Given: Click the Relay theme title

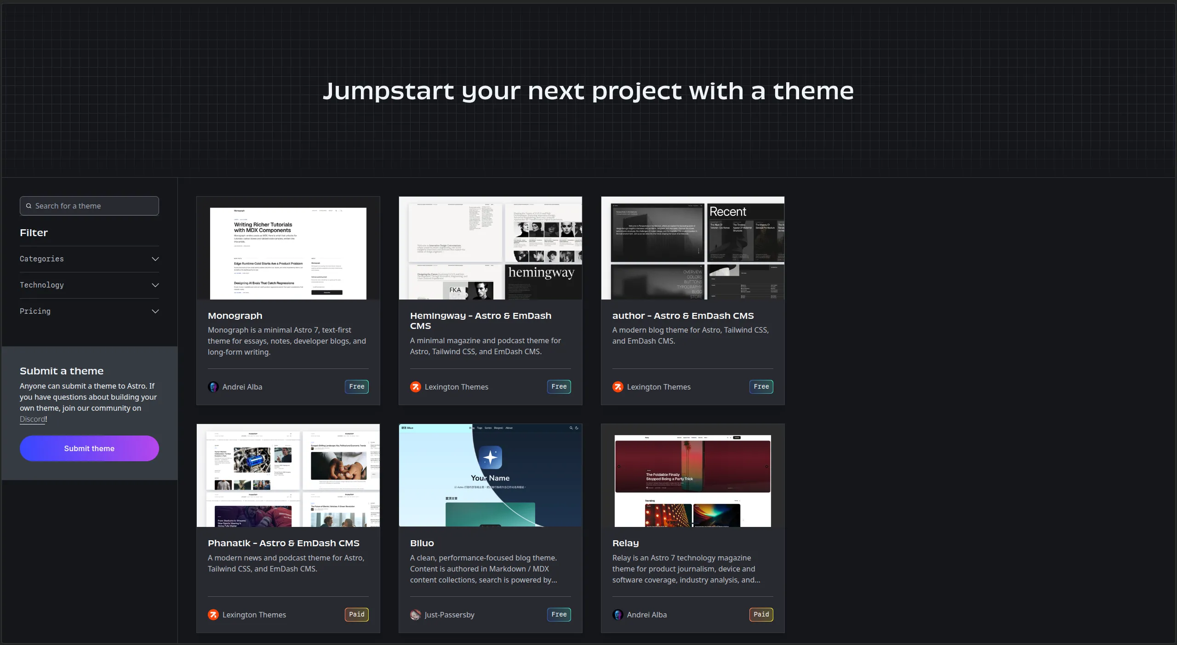Looking at the screenshot, I should point(625,543).
